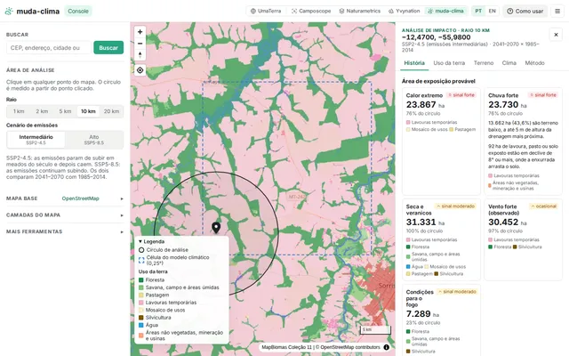Screen dimensions: 569x356
Task: Click the MT-242 road label on map
Action: coord(297,197)
